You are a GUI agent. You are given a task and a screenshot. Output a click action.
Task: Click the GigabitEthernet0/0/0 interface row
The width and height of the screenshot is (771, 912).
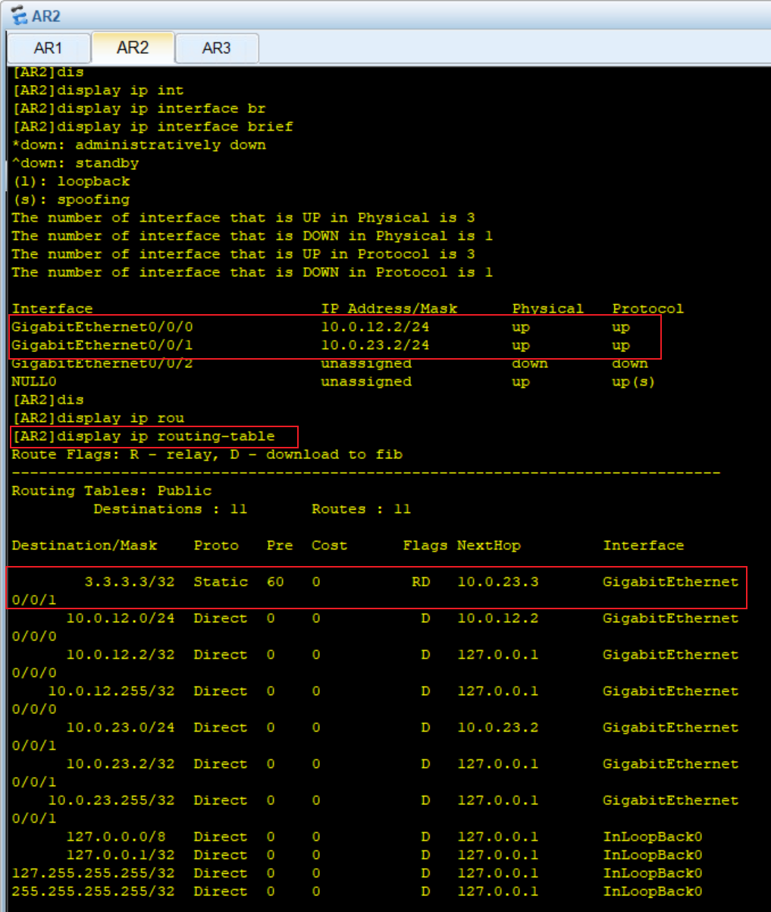pos(335,327)
